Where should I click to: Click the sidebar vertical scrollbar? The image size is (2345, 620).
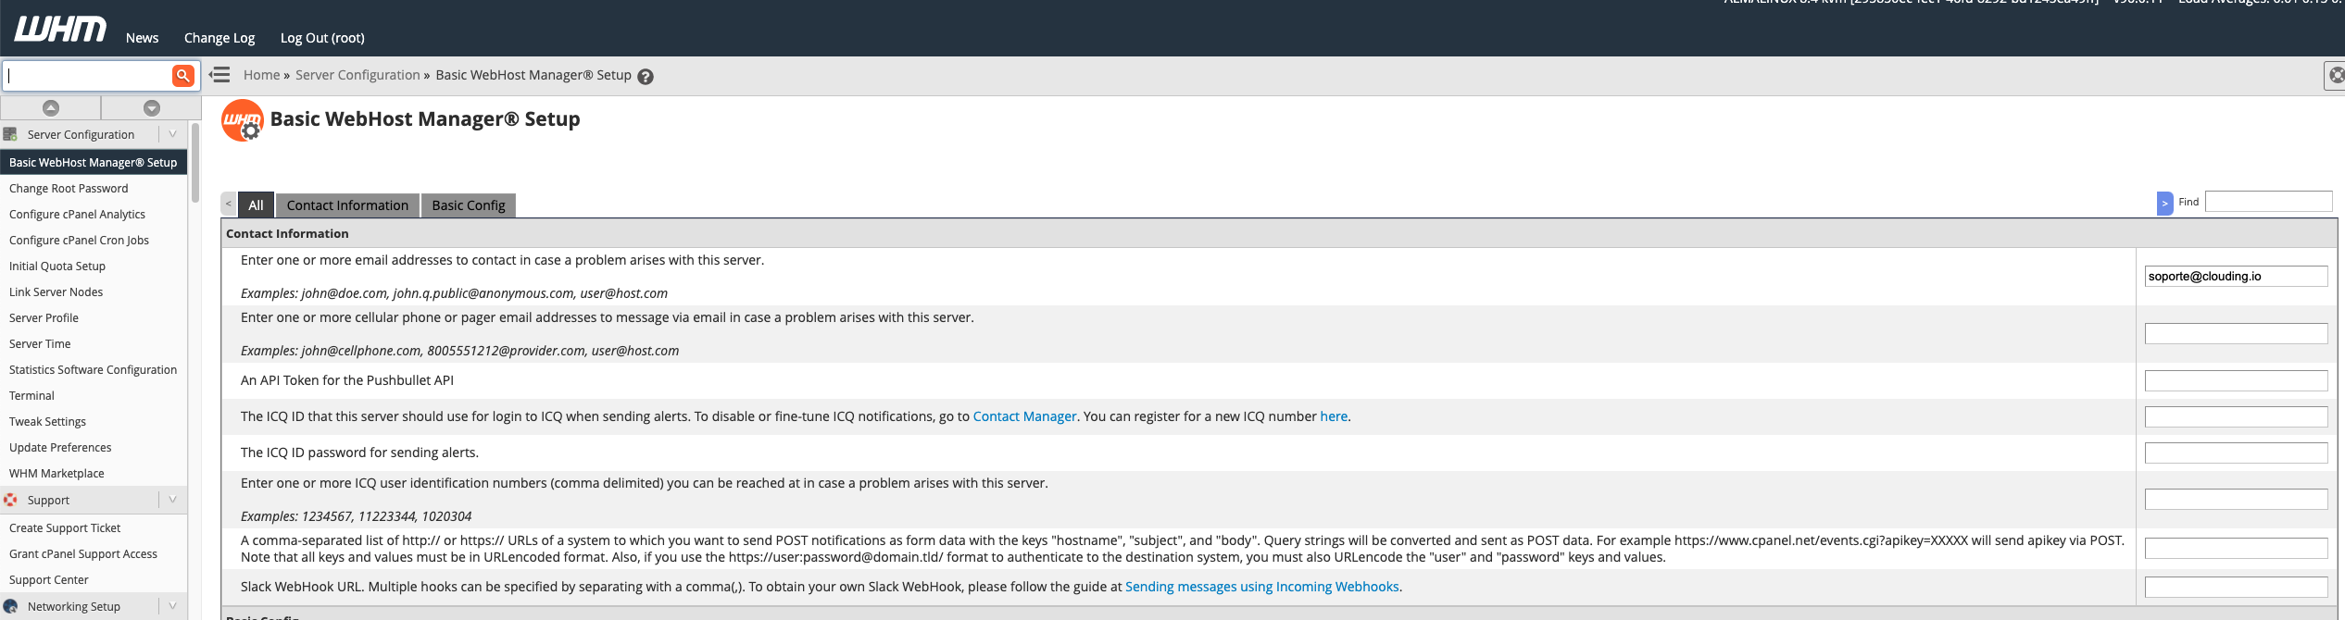pos(195,163)
